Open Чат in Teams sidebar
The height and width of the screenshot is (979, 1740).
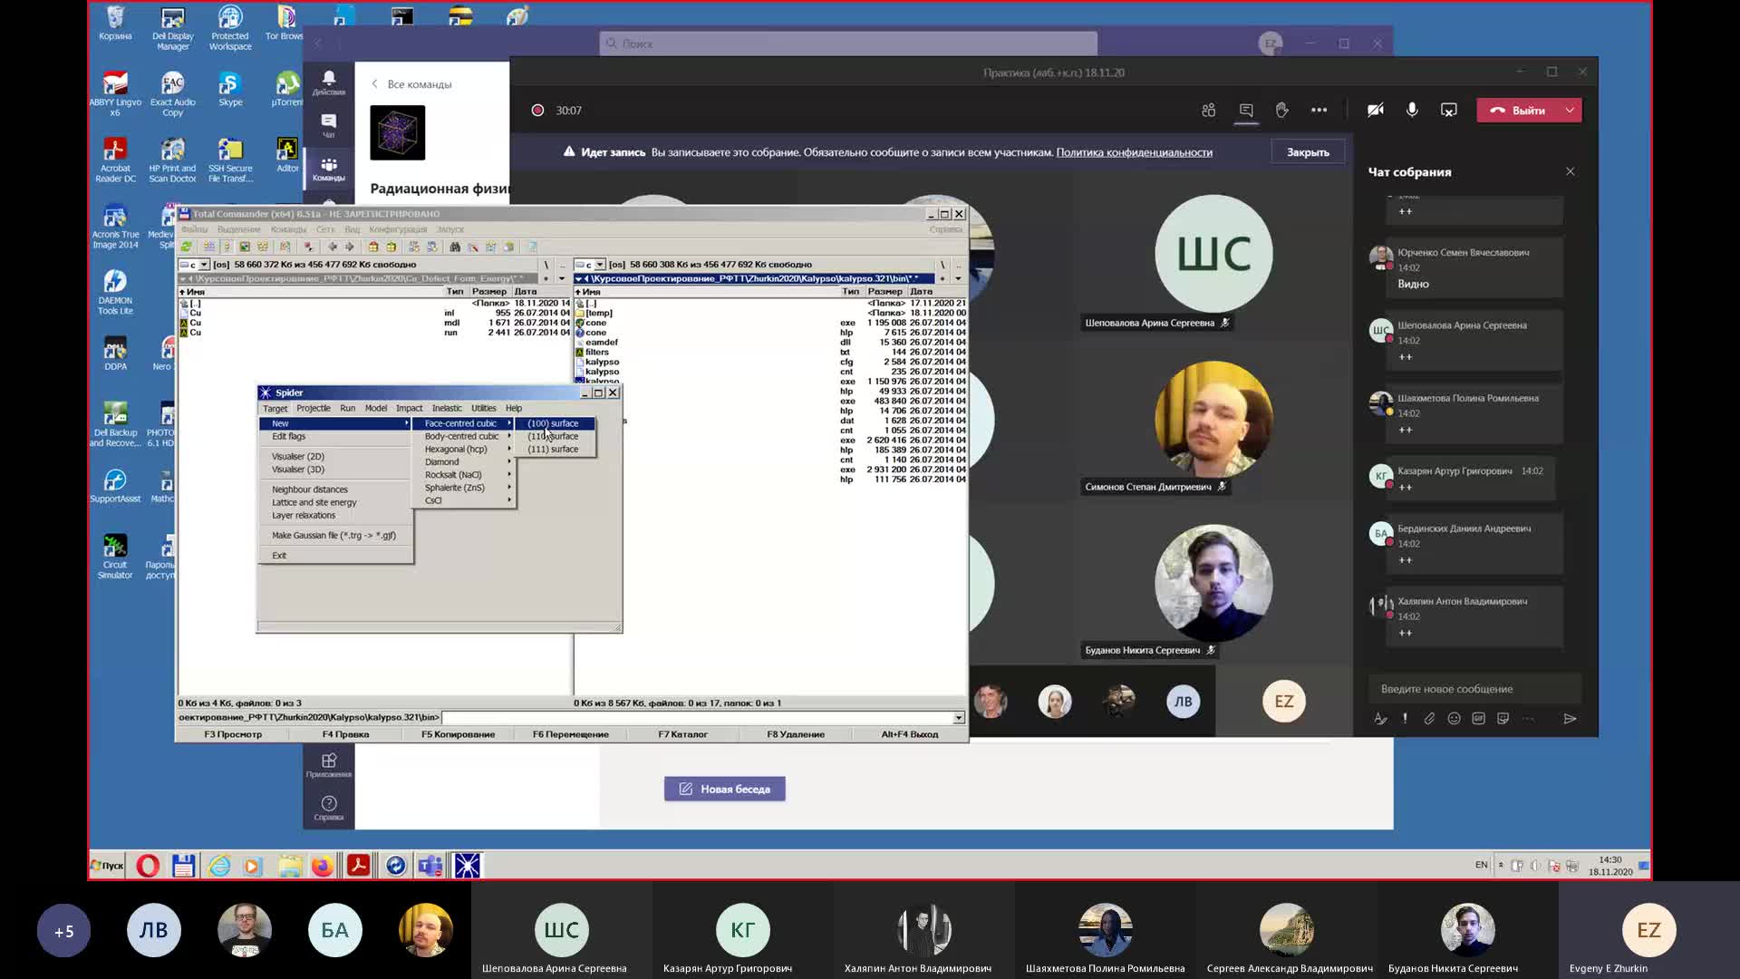coord(329,126)
